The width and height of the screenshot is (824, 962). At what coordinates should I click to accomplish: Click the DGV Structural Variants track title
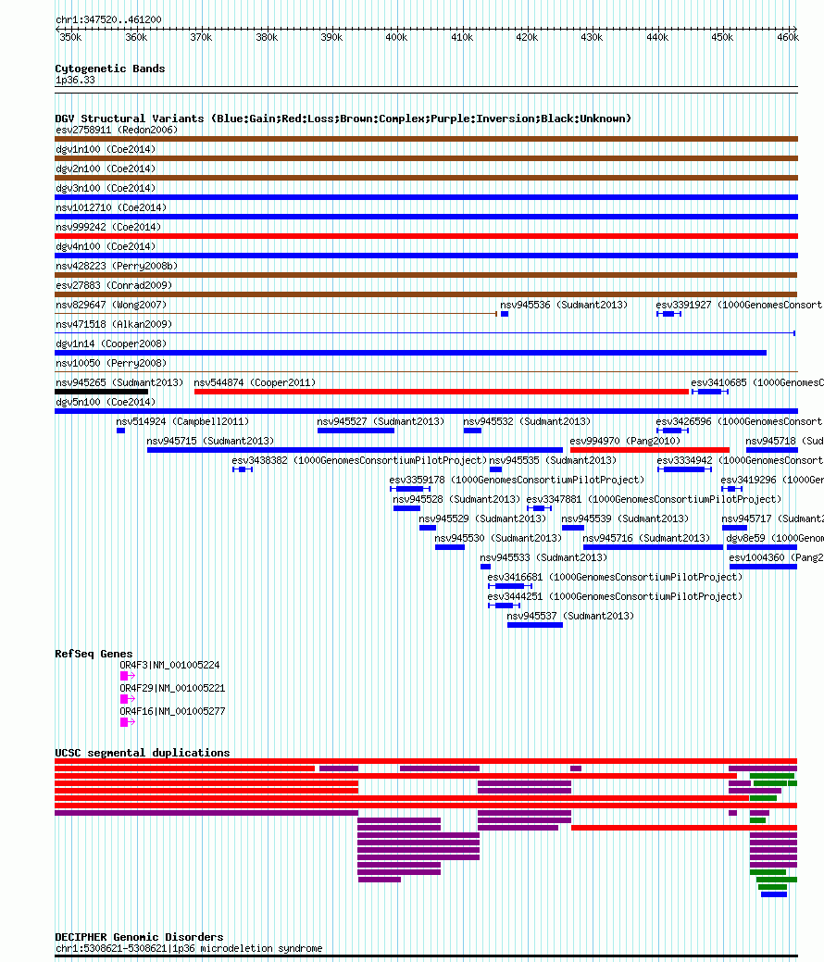point(343,119)
